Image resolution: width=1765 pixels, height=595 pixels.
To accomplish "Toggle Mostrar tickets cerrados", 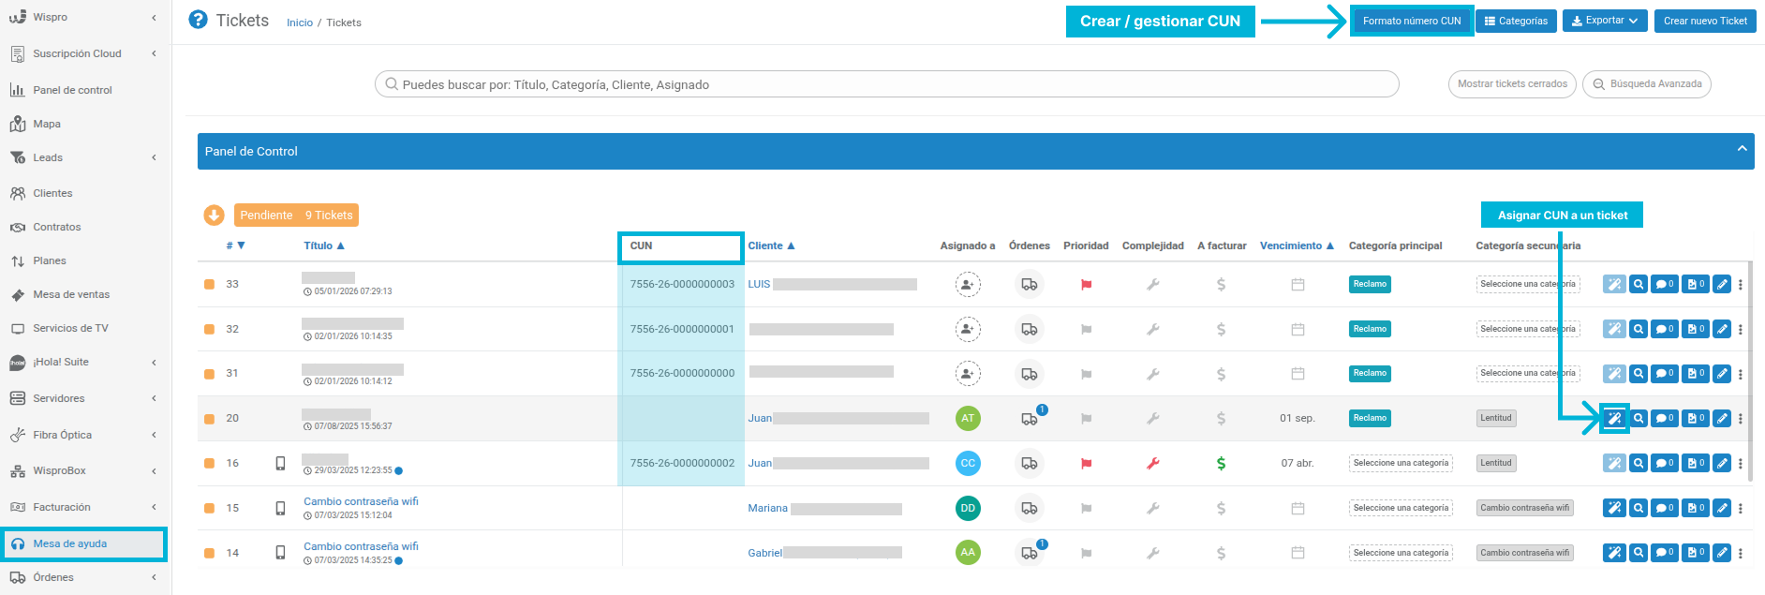I will [1512, 84].
